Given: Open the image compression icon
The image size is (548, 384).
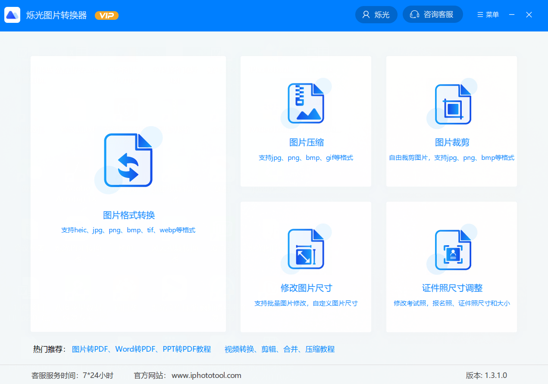Looking at the screenshot, I should (x=306, y=103).
